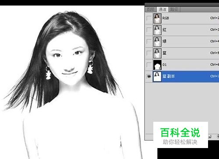
Task: Toggle visibility of the 红 channel
Action: coord(149,30)
